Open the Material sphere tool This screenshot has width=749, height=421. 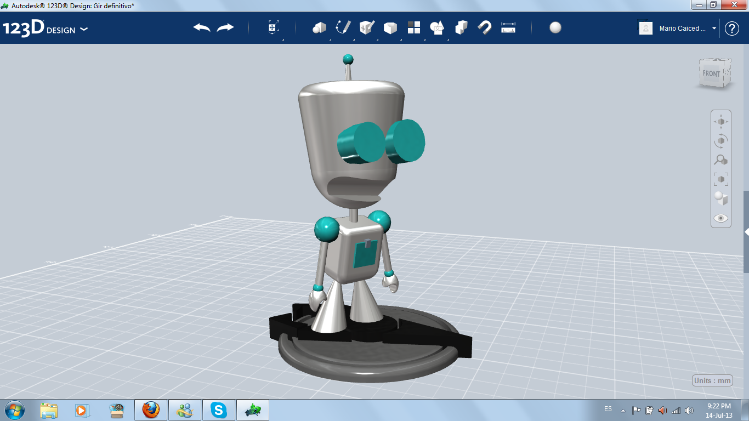click(x=555, y=28)
